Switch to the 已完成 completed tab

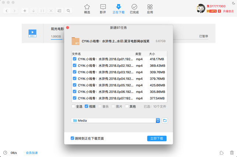[134, 9]
